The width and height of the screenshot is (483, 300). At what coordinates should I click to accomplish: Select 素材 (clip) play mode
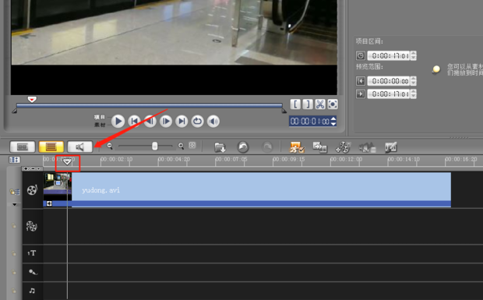(100, 125)
